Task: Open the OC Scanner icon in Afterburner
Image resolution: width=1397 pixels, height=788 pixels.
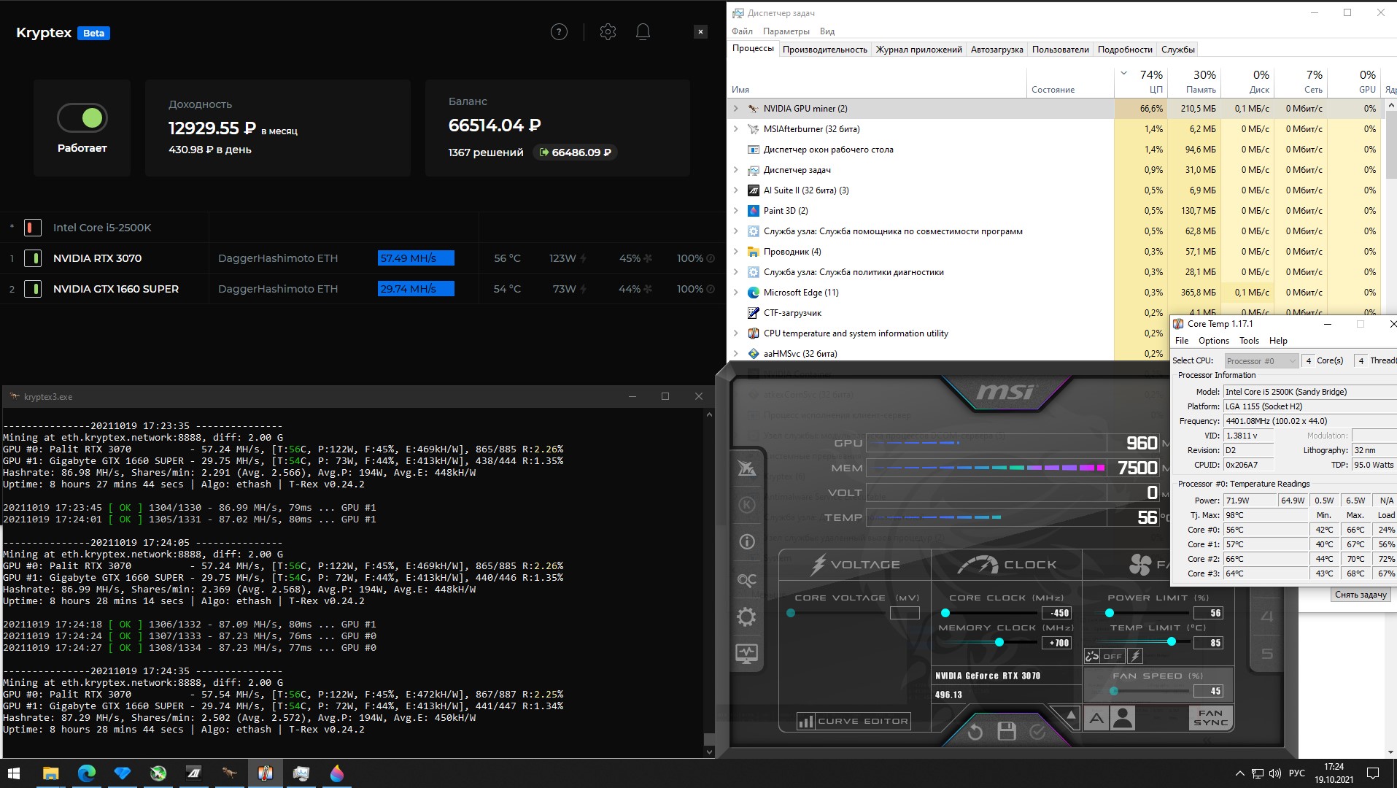Action: (746, 580)
